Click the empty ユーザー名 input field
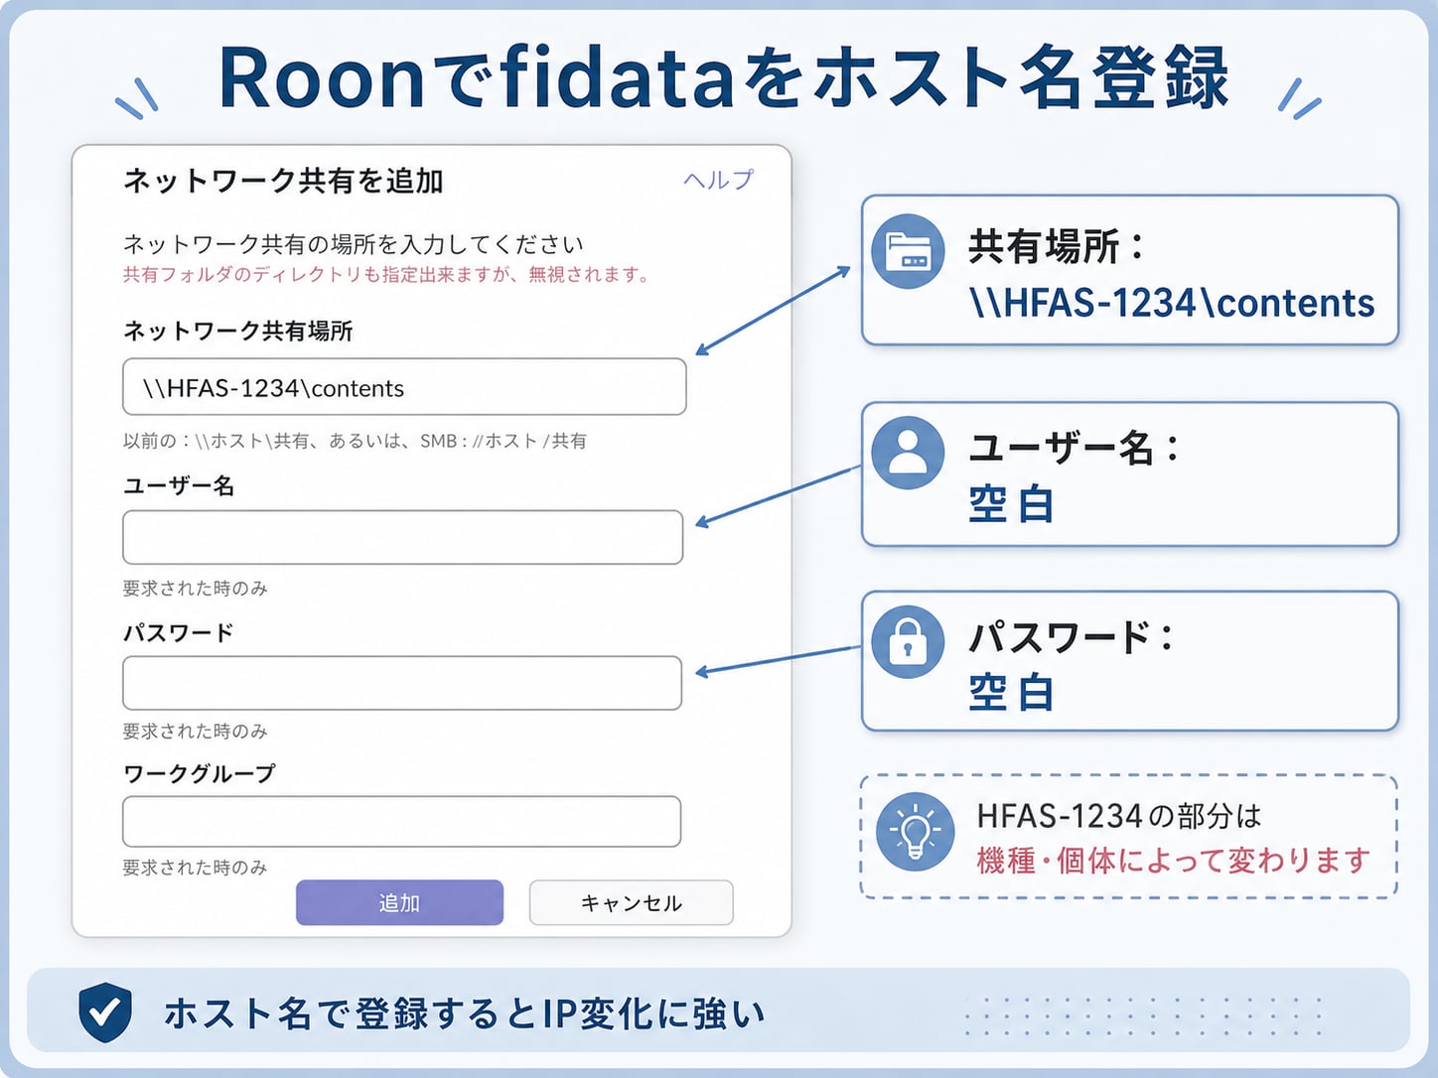Image resolution: width=1438 pixels, height=1078 pixels. tap(402, 537)
